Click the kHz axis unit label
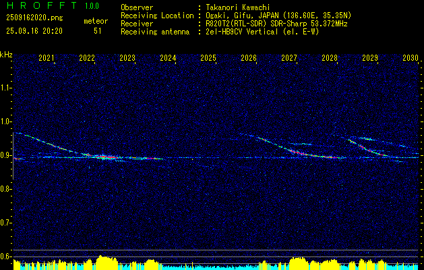This screenshot has height=270, width=424. (x=6, y=55)
